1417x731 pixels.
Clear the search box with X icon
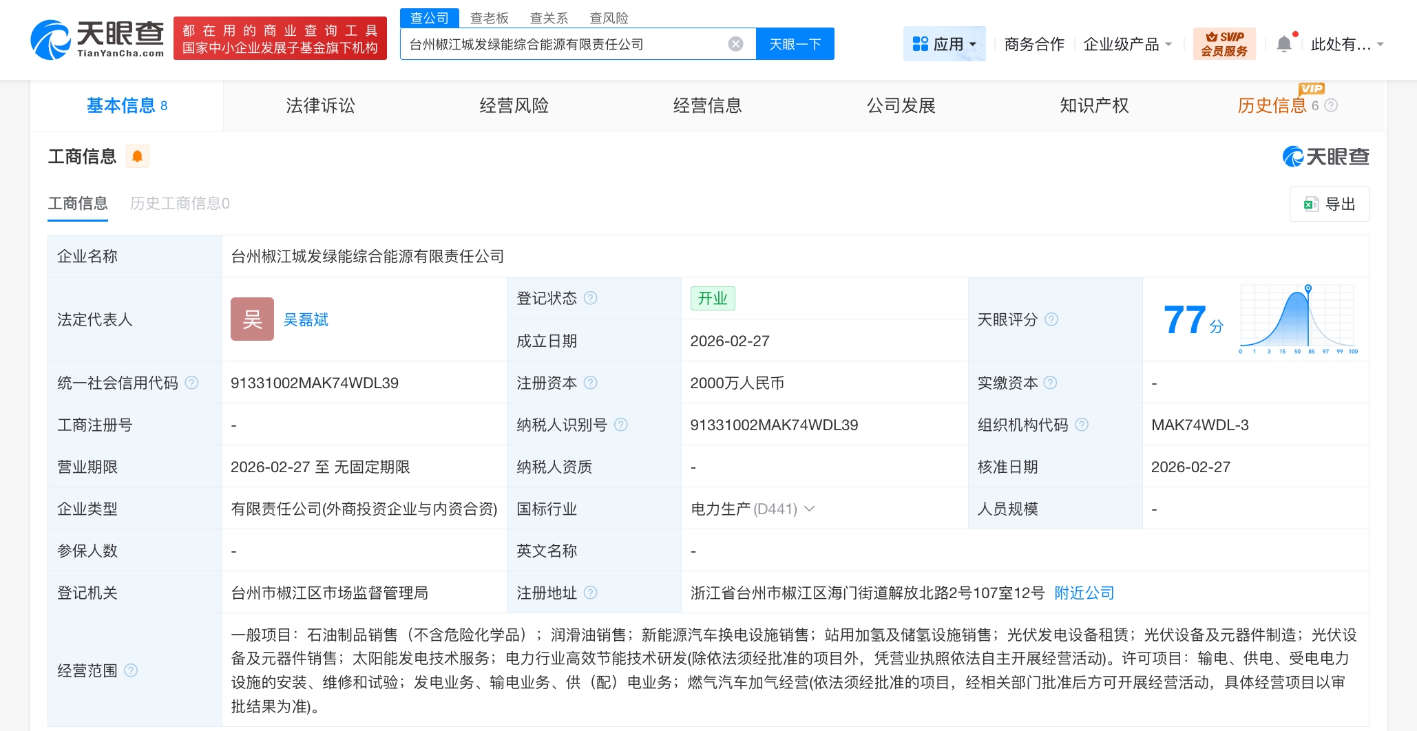coord(735,44)
